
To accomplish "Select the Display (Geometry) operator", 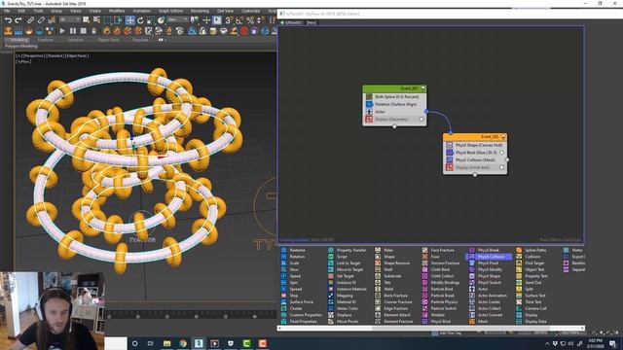I will (x=394, y=119).
